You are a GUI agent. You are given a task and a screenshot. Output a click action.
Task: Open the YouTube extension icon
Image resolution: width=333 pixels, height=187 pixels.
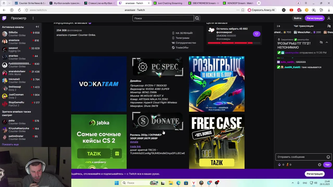tap(291, 10)
